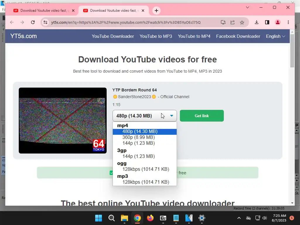Open notification badge with 5

(292, 218)
